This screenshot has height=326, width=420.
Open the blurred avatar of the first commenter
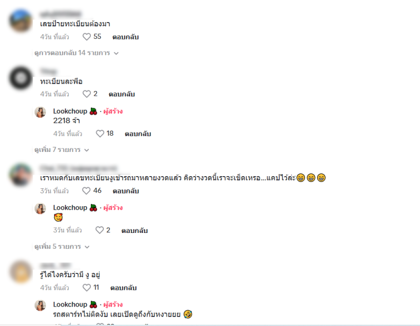click(21, 21)
